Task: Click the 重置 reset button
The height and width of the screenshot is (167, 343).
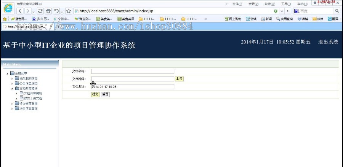Action: 106,94
